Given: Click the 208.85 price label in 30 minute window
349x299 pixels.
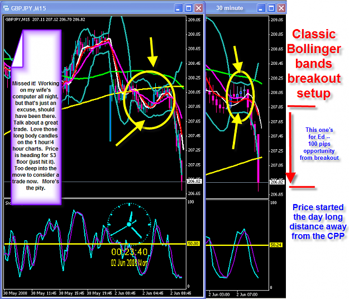Looking at the screenshot, I should click(277, 34).
